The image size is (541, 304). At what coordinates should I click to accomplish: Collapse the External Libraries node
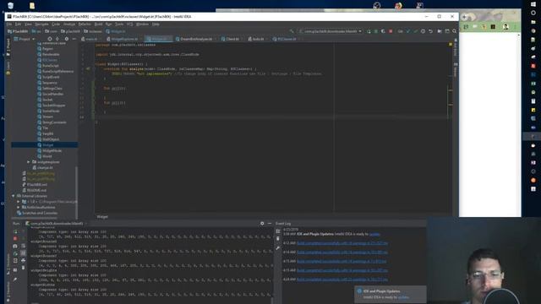[14, 196]
